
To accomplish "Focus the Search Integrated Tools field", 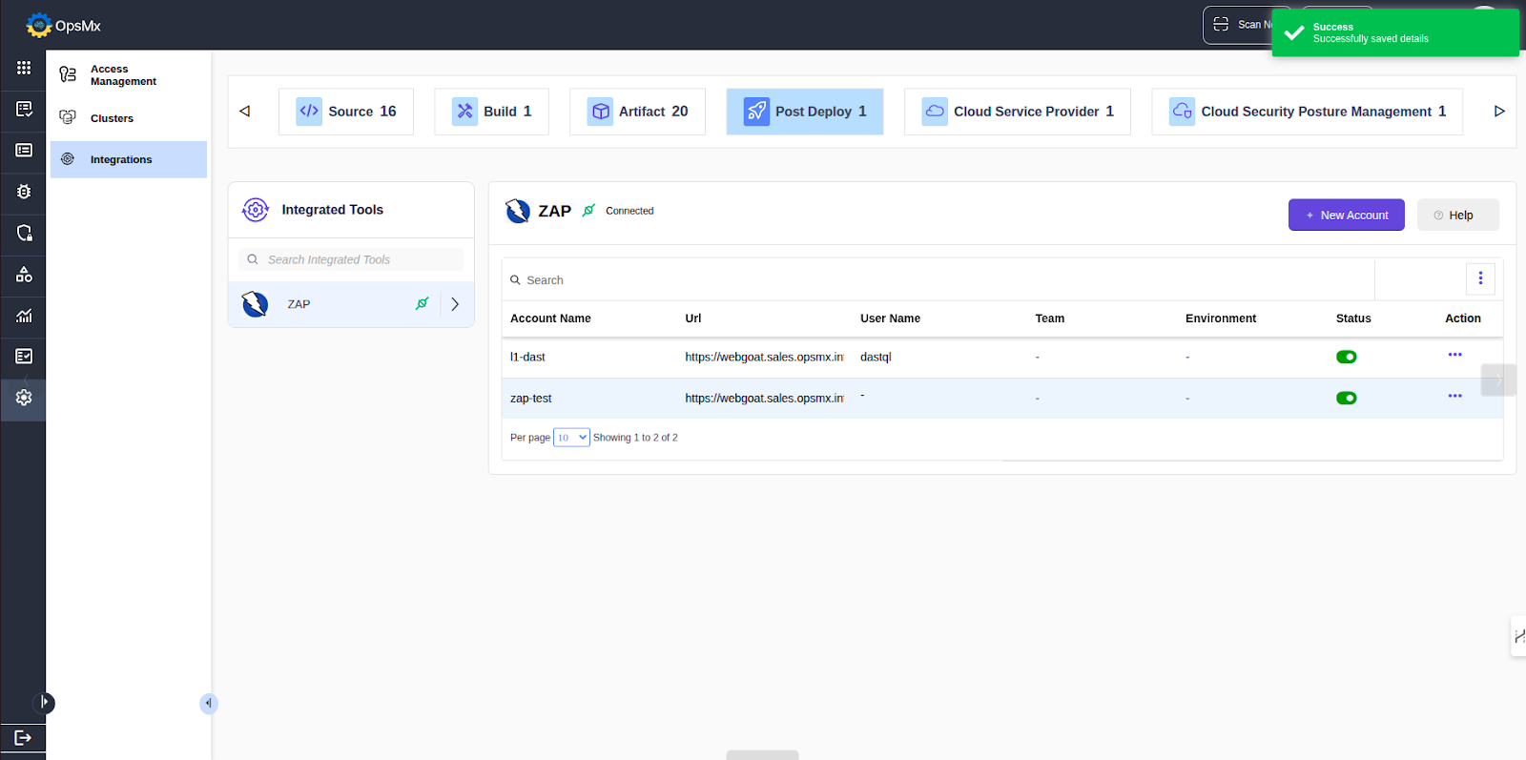I will tap(351, 259).
